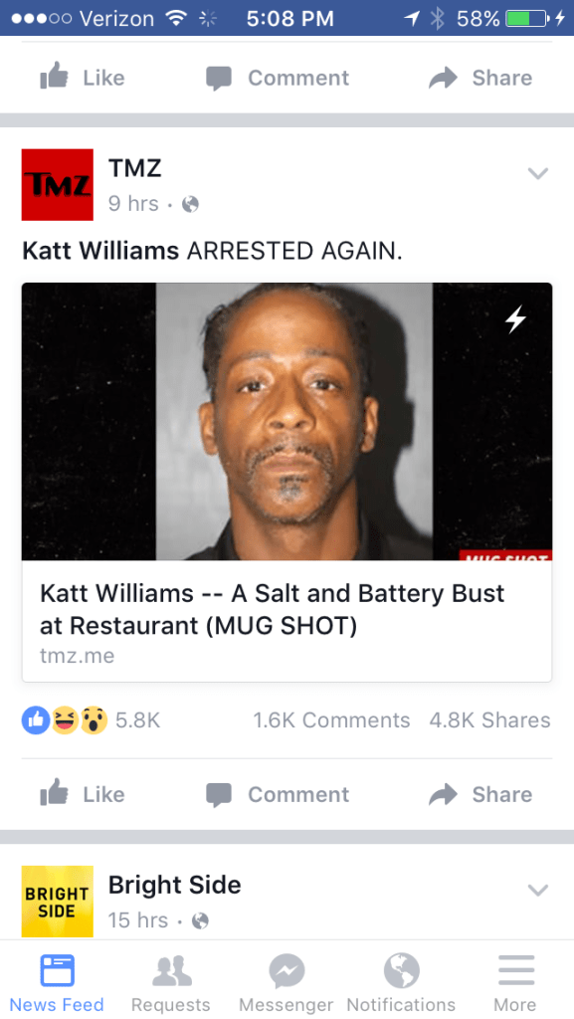Expand TMZ post options chevron

[538, 173]
